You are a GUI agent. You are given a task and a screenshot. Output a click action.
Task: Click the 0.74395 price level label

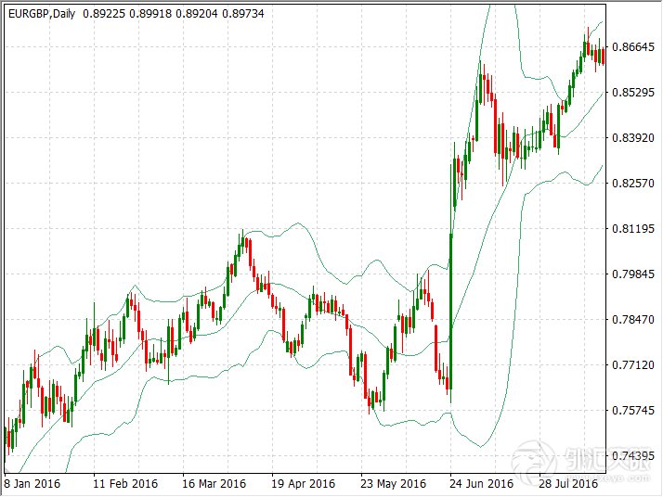[636, 456]
